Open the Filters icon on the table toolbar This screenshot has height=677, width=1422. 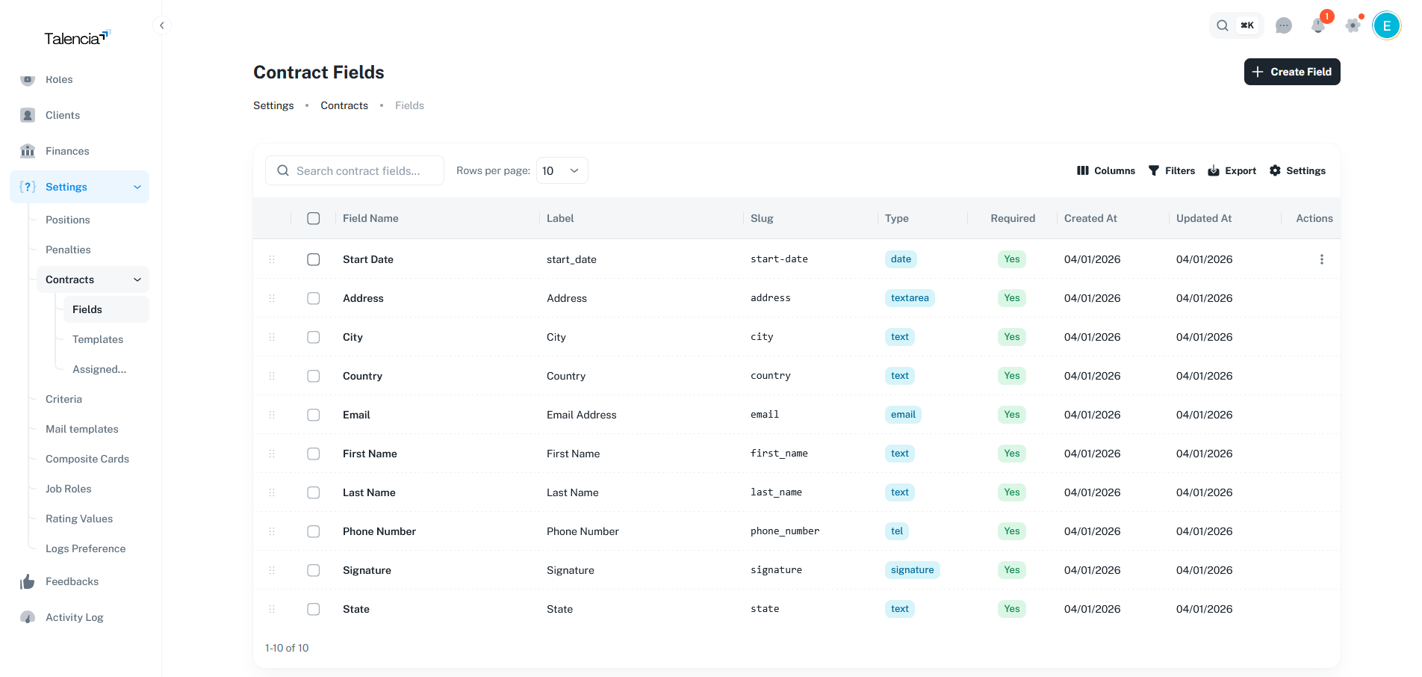coord(1154,170)
